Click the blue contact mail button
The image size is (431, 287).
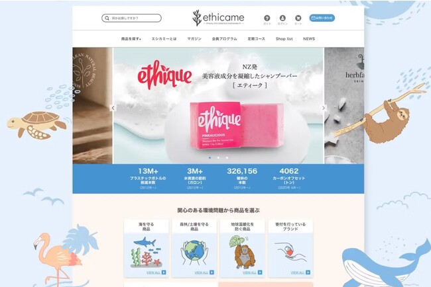click(322, 18)
